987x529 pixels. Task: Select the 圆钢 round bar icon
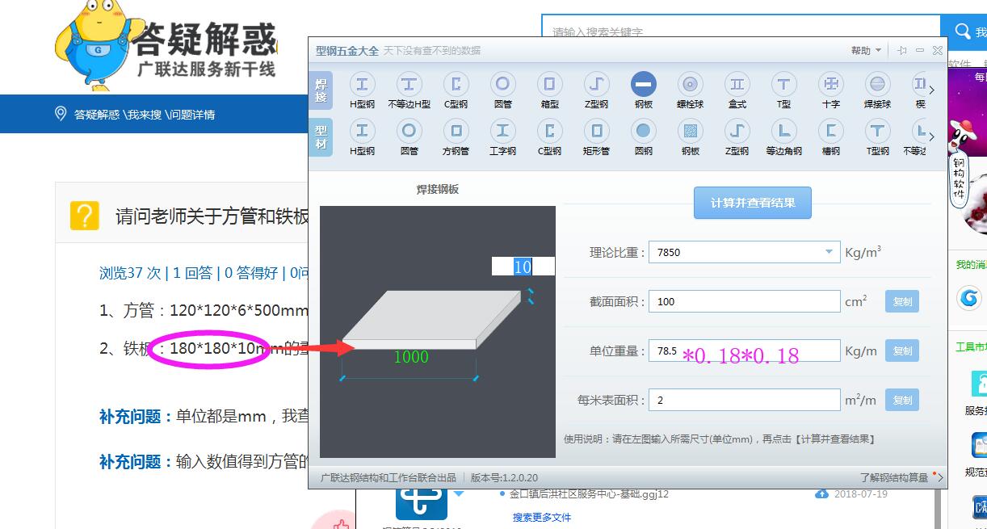(x=644, y=136)
